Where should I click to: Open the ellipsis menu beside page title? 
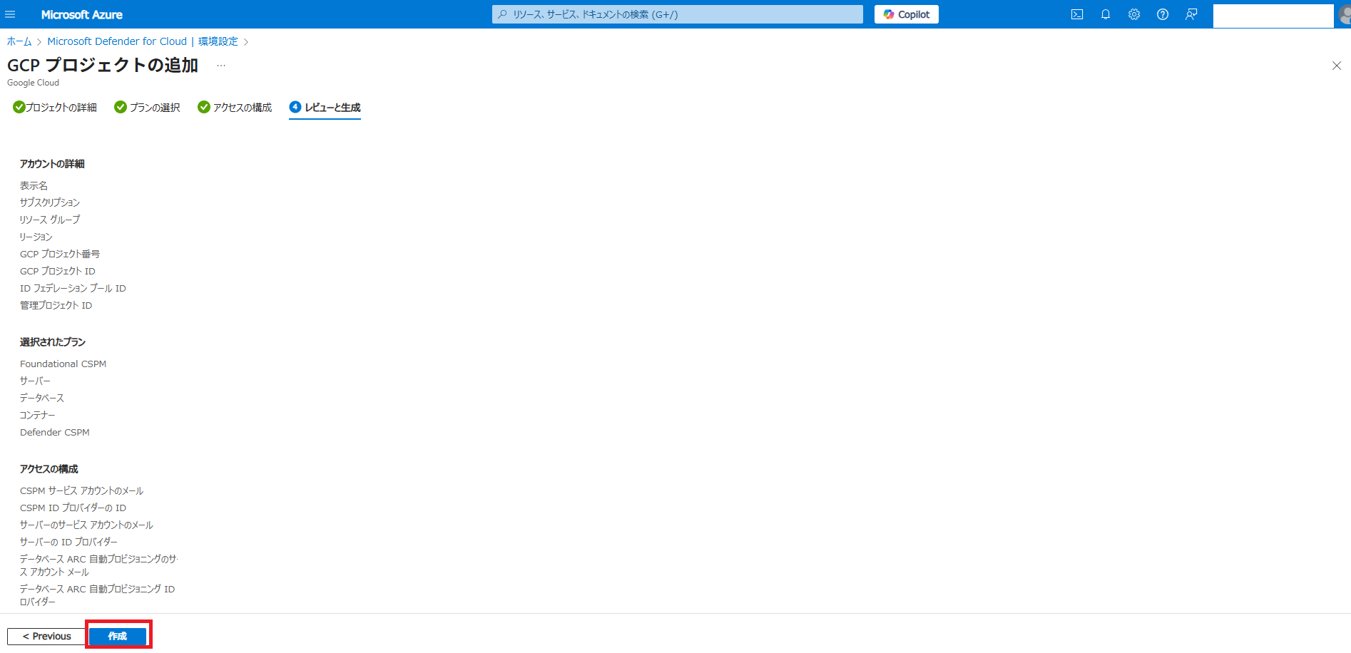click(x=221, y=66)
